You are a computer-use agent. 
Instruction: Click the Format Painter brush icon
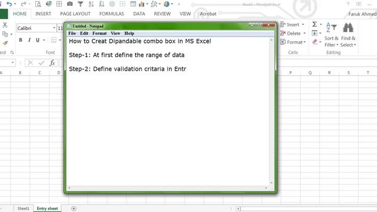point(5,43)
